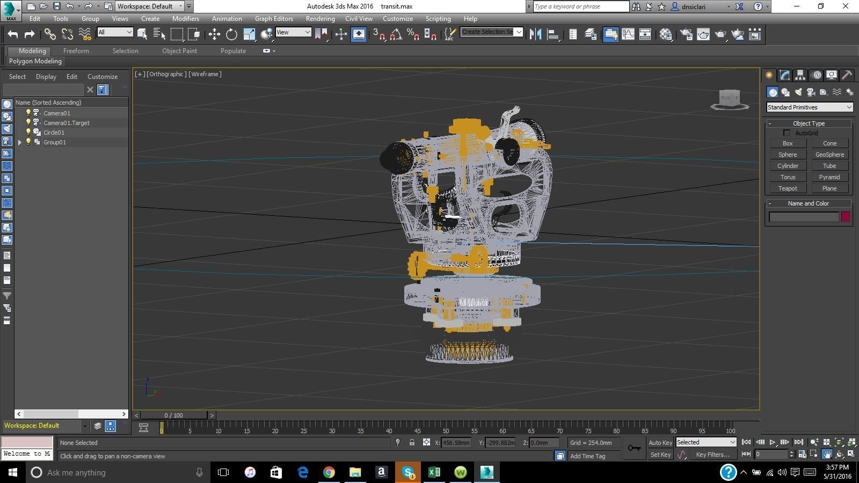
Task: Click the Set Key text button
Action: coord(660,455)
